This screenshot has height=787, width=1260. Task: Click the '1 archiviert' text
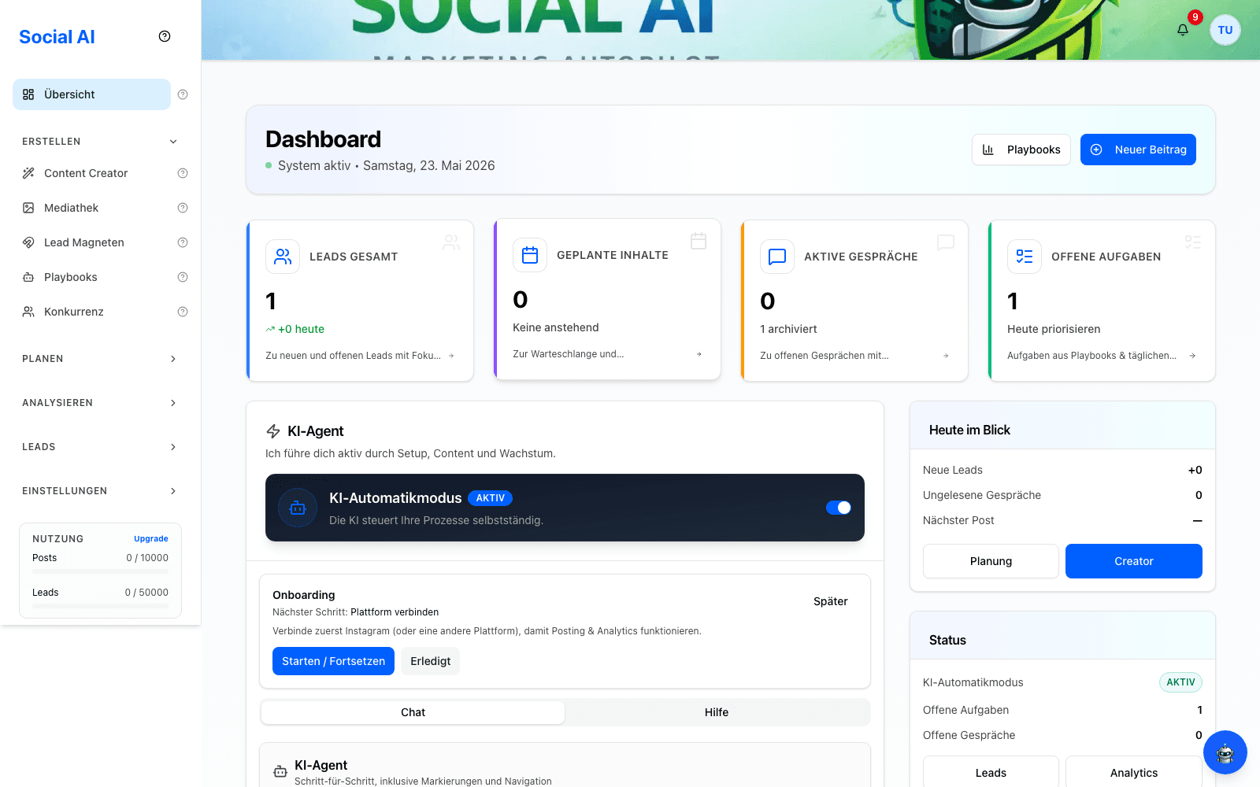pyautogui.click(x=788, y=329)
